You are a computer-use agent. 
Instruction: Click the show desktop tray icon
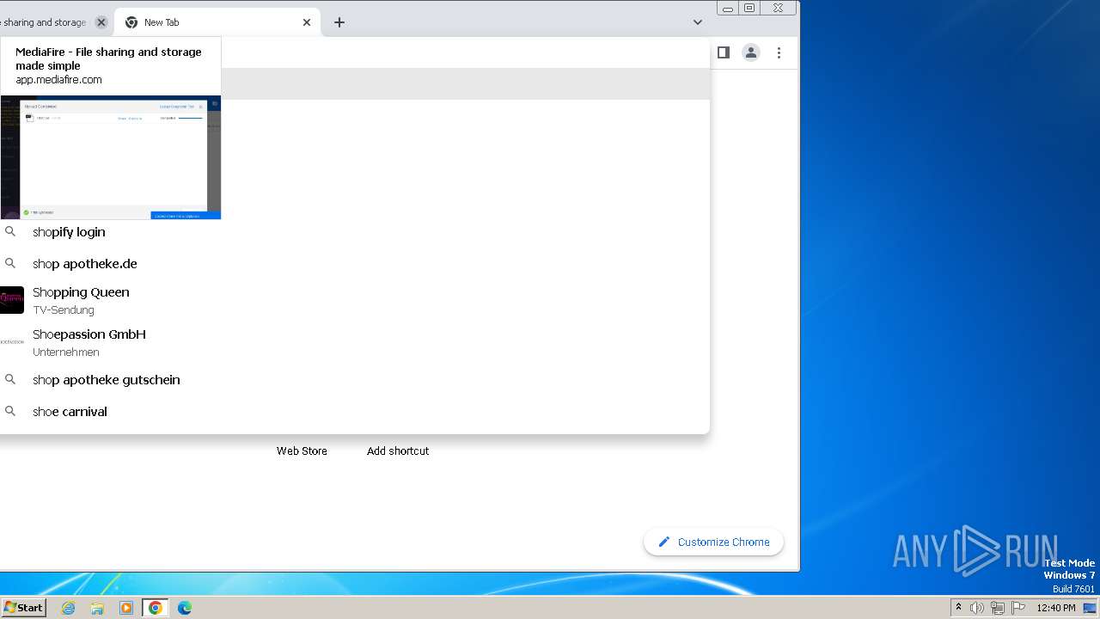point(1090,608)
